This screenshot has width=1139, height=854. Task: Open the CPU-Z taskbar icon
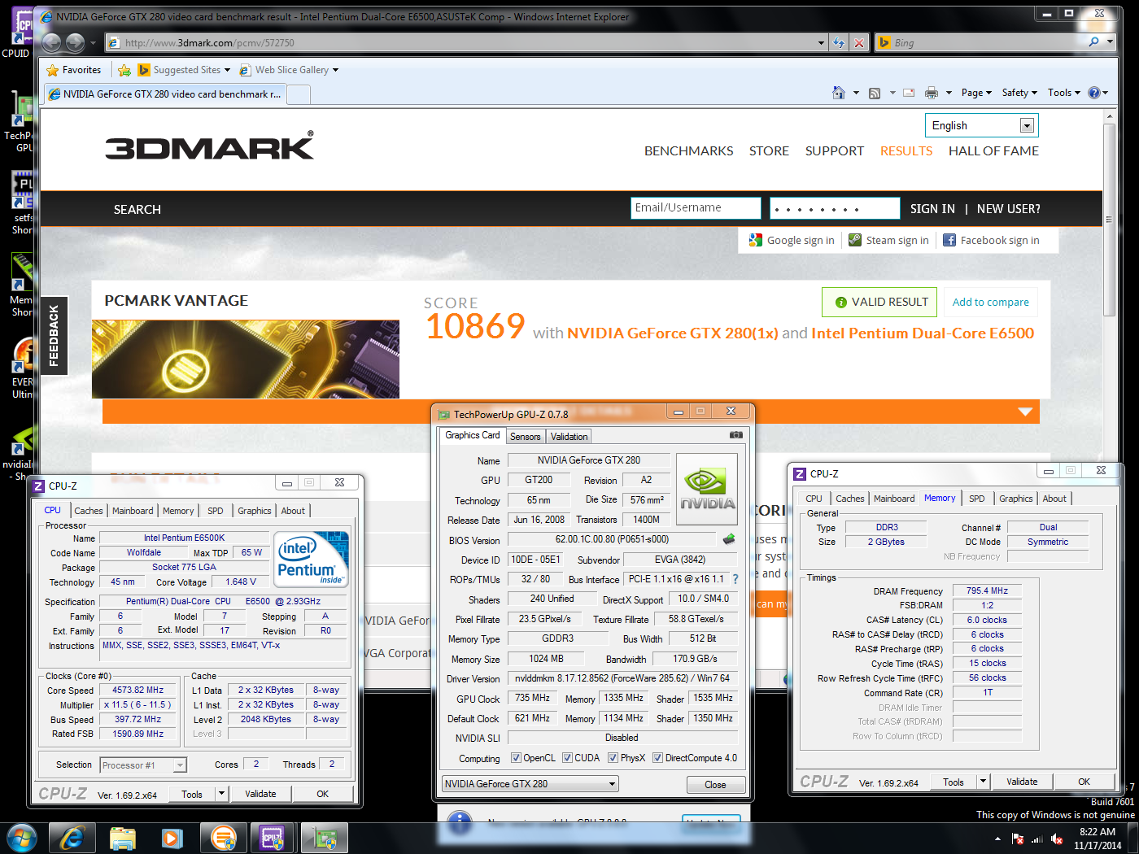point(272,838)
